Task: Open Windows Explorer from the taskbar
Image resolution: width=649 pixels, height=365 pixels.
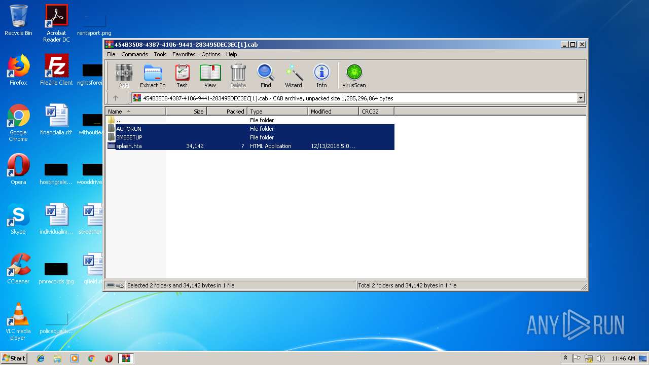Action: (57, 358)
